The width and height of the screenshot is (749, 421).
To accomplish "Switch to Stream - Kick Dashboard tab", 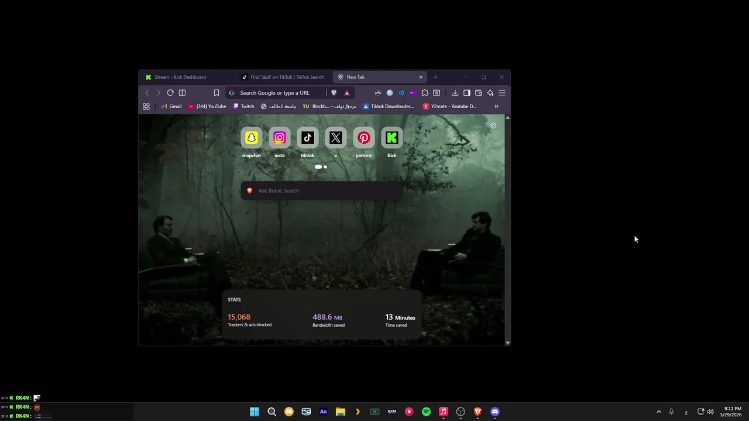I will [x=187, y=77].
